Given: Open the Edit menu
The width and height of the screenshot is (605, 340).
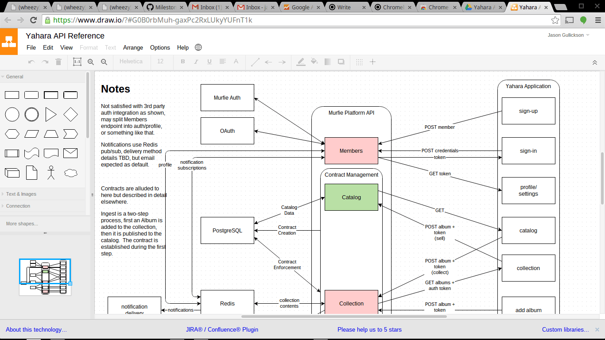Looking at the screenshot, I should click(48, 47).
